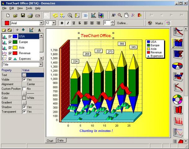Click the Text property ellipsis button
The width and height of the screenshot is (189, 149).
pos(24,75)
